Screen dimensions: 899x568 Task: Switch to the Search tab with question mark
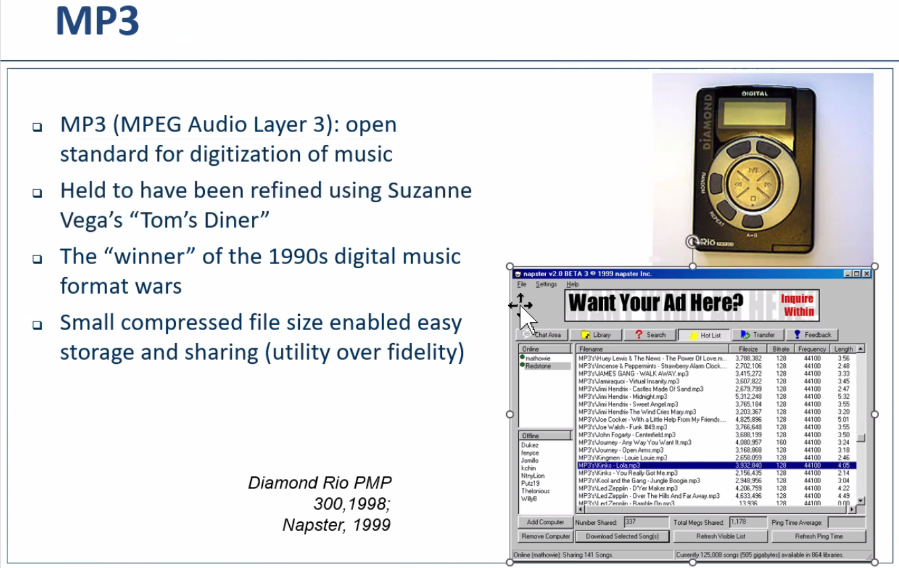(650, 335)
